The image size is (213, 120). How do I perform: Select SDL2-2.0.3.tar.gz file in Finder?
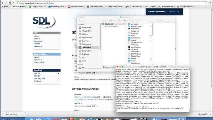(x=111, y=26)
